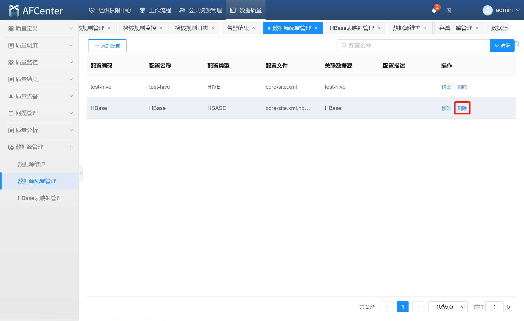Collapse the 数据源管理 menu

coord(39,147)
